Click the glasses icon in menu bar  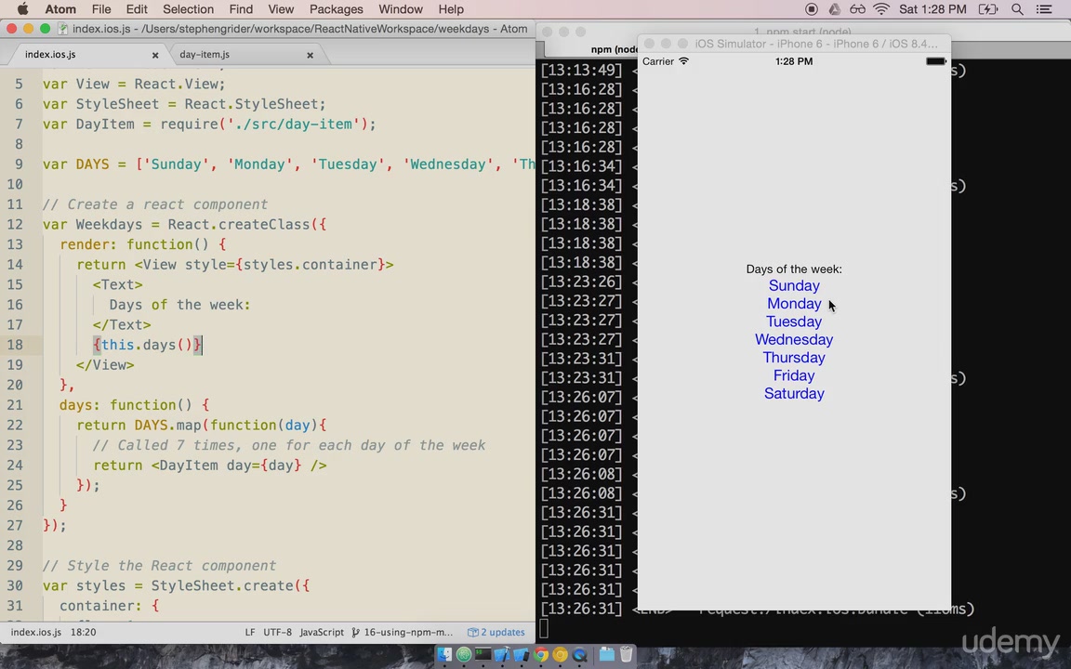[x=857, y=9]
